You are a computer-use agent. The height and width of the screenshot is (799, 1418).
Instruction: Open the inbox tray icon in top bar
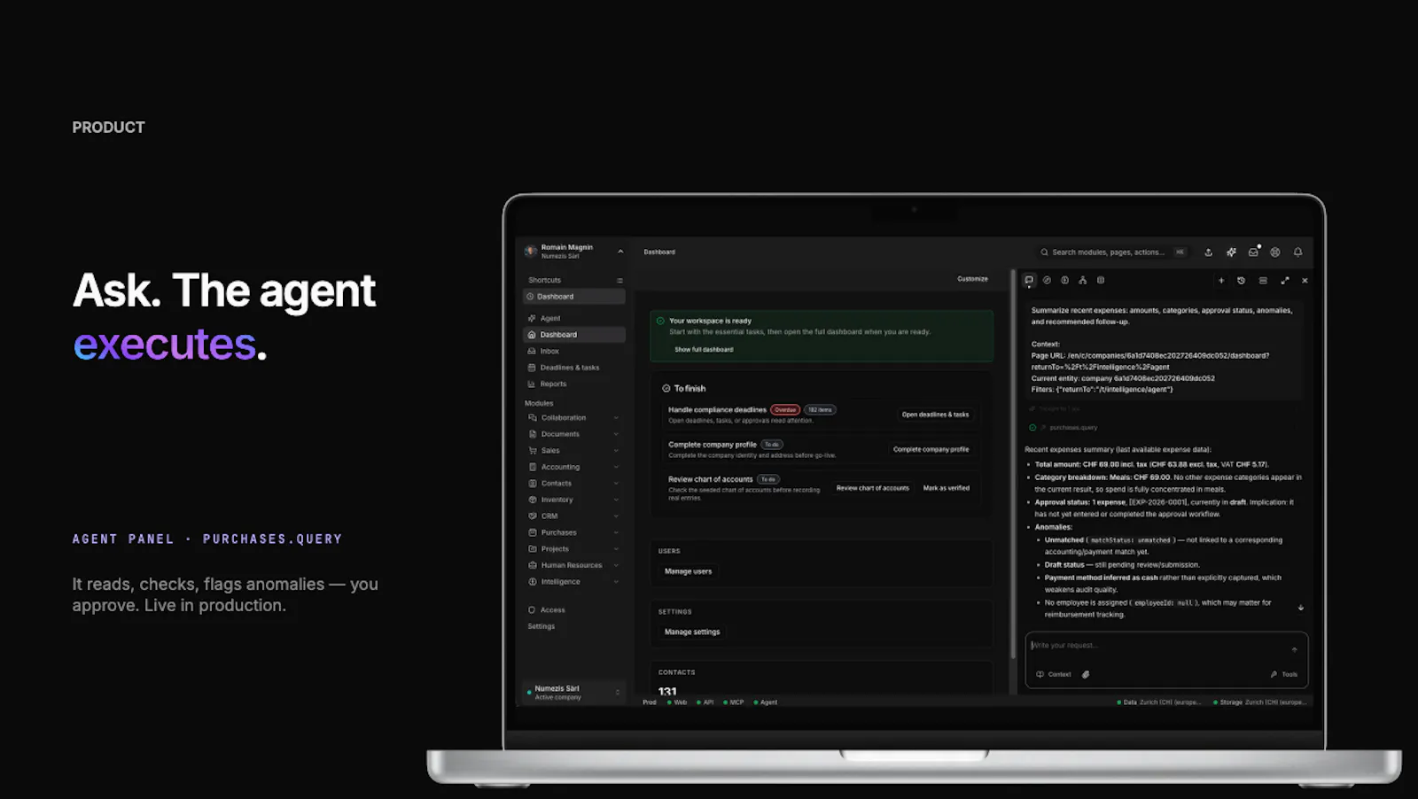click(1253, 252)
